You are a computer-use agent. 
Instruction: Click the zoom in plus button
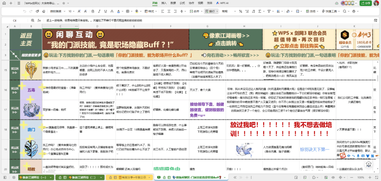(x=370, y=177)
